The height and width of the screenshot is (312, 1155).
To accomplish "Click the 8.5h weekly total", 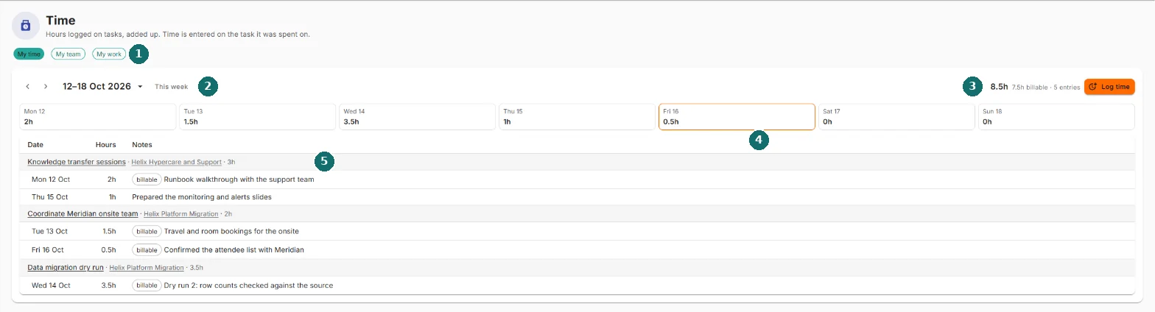I will [x=999, y=87].
